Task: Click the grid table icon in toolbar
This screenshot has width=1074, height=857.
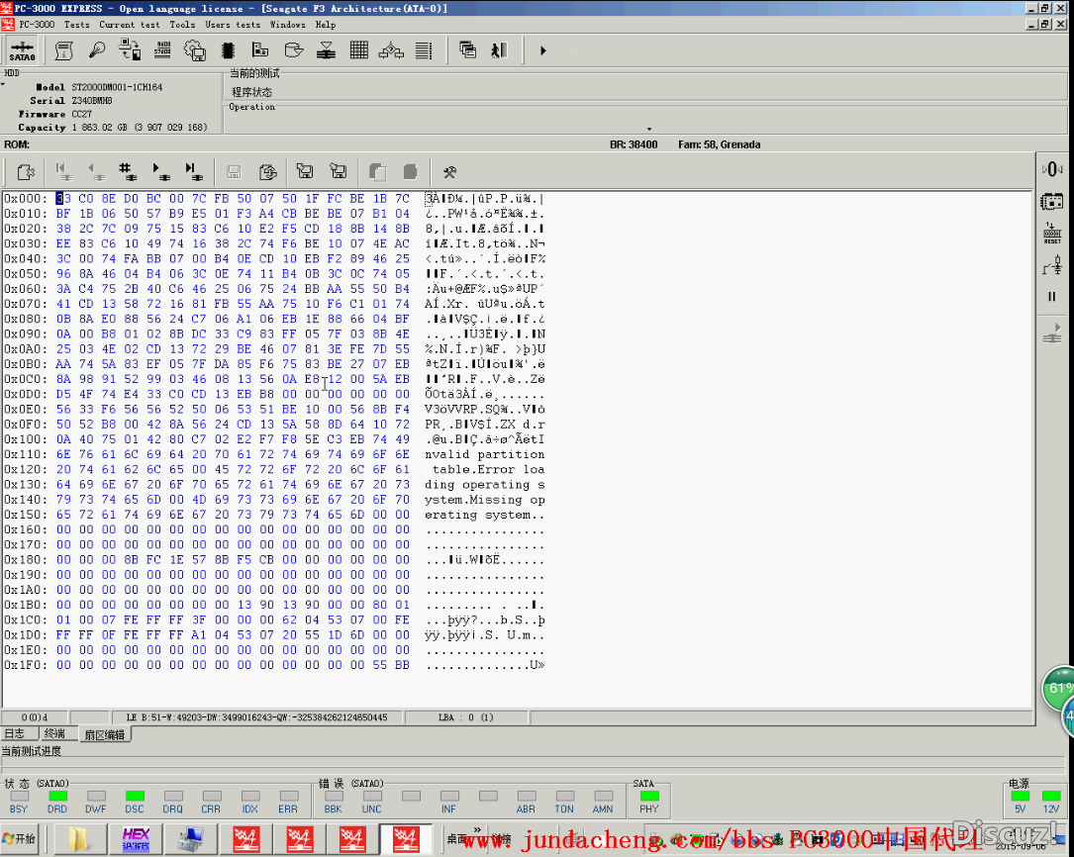Action: tap(358, 49)
